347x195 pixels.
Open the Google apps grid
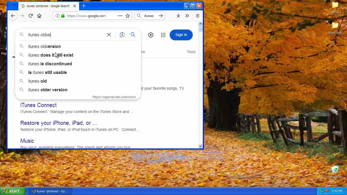[x=163, y=35]
